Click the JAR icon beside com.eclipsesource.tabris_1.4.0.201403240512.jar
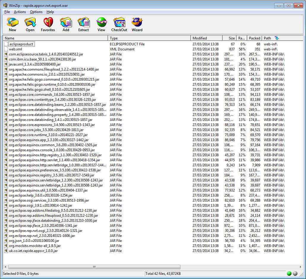This screenshot has width=306, height=279. pos(6,54)
